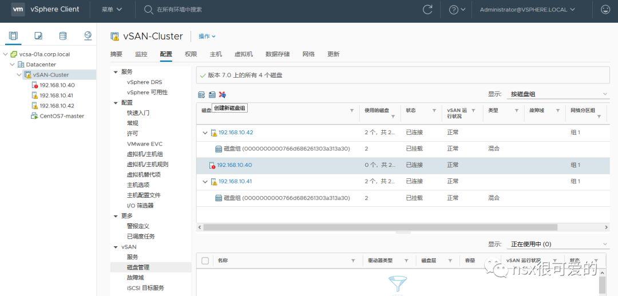Open the 正在使用中 (0) display dropdown
The height and width of the screenshot is (296, 618).
[x=558, y=244]
